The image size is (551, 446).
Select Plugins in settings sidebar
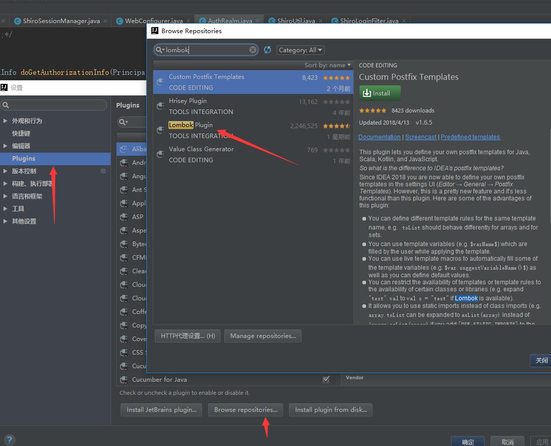click(55, 159)
